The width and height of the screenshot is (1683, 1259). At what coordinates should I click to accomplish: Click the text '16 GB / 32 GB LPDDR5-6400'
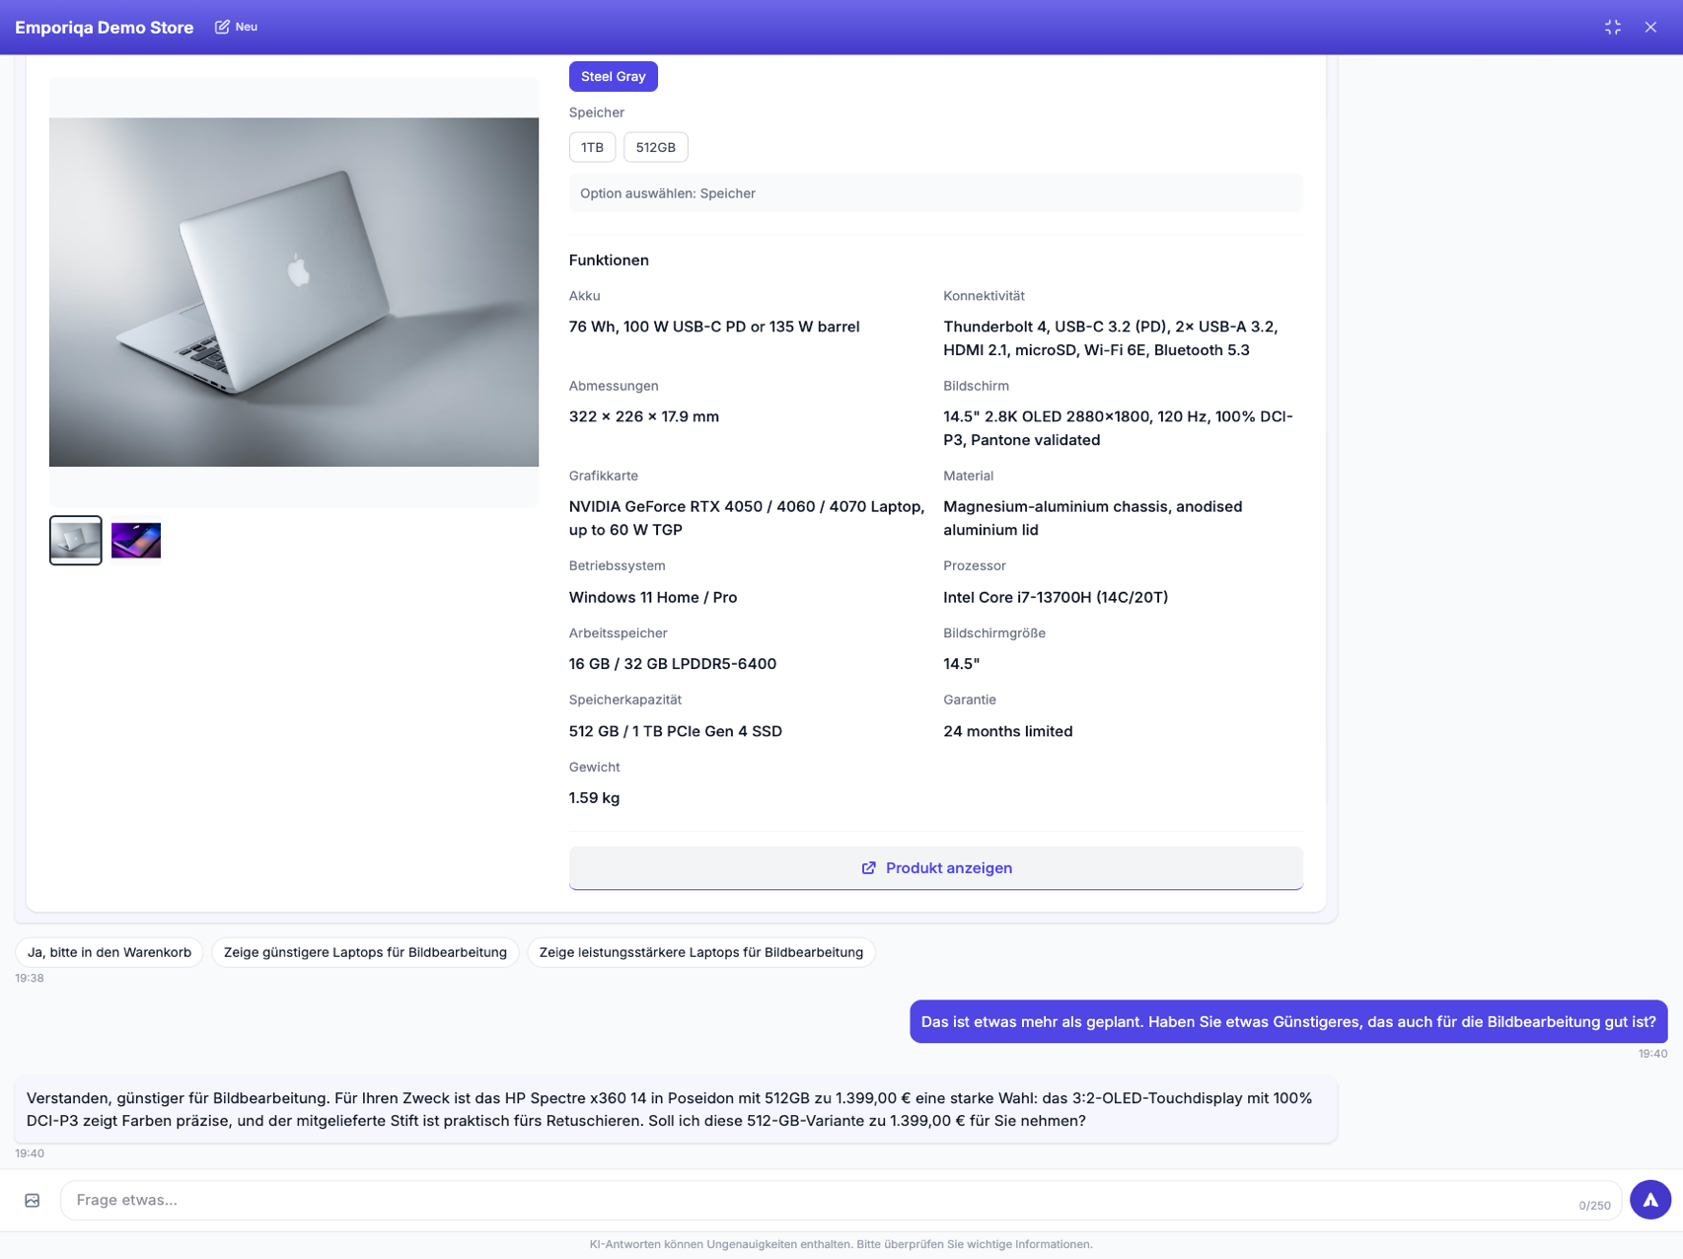tap(673, 664)
